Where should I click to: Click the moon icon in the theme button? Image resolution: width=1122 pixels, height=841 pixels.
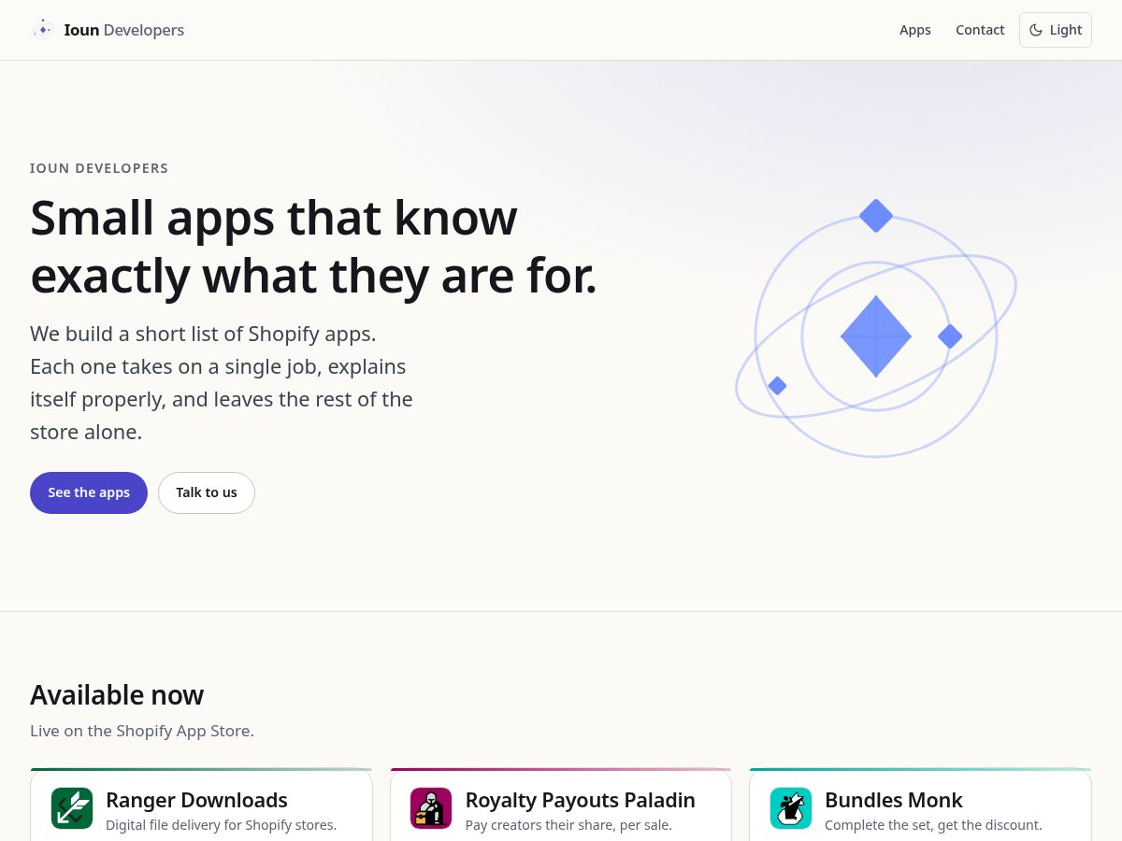pos(1036,30)
